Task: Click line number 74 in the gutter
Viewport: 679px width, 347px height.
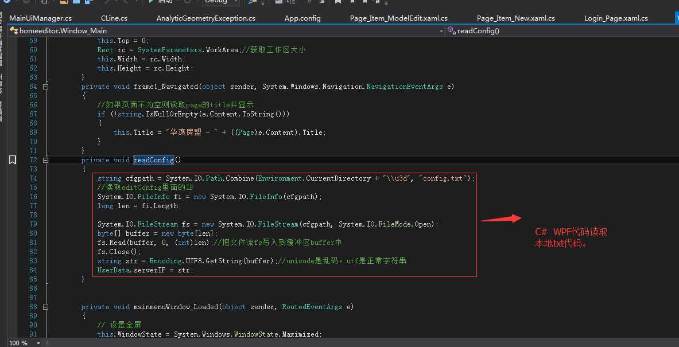Action: pyautogui.click(x=33, y=178)
